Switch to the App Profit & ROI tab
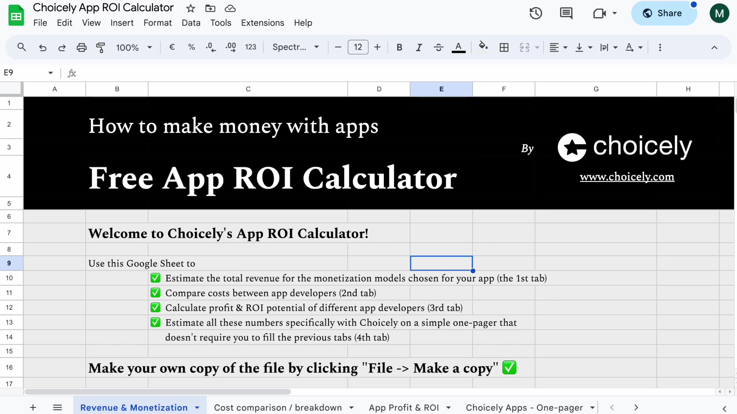 (x=404, y=407)
